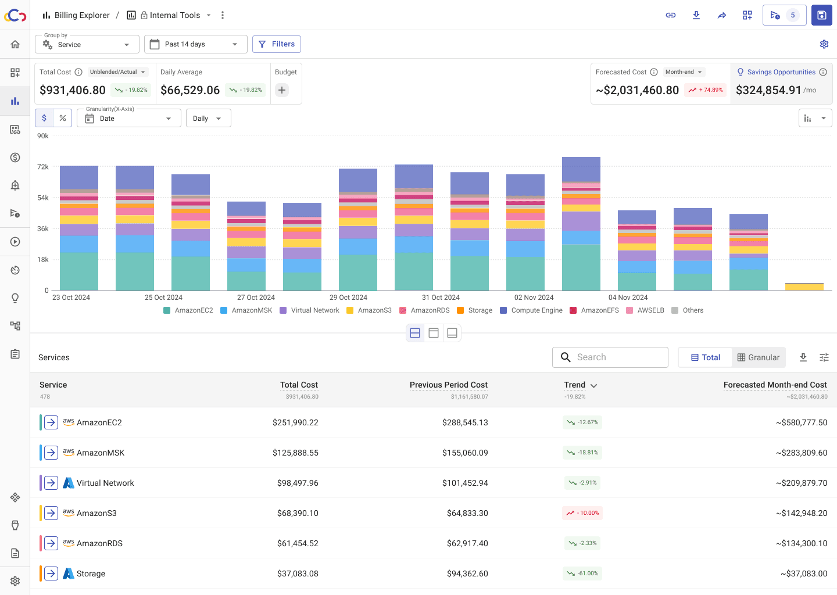The height and width of the screenshot is (595, 837).
Task: Click the blue Save floppy disk button
Action: [822, 15]
